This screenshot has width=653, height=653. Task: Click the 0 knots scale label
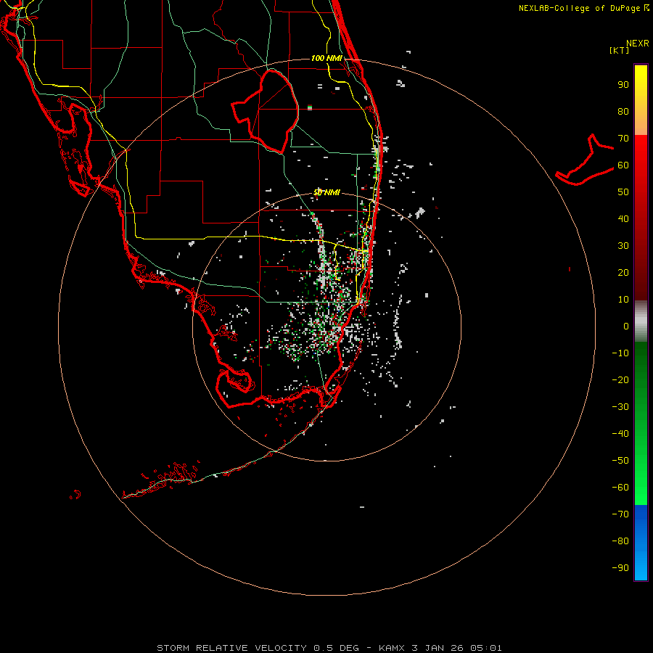tap(626, 326)
